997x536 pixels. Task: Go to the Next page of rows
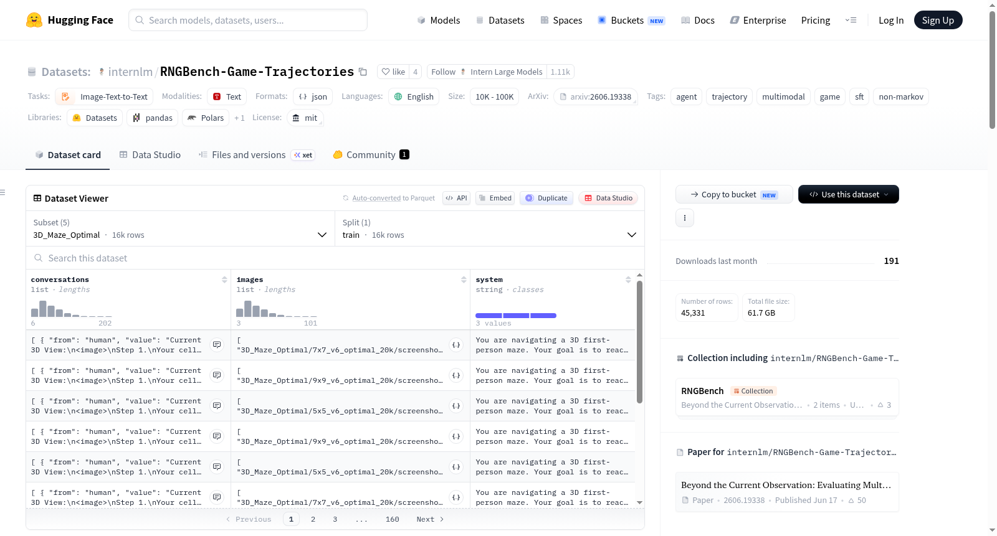[431, 519]
